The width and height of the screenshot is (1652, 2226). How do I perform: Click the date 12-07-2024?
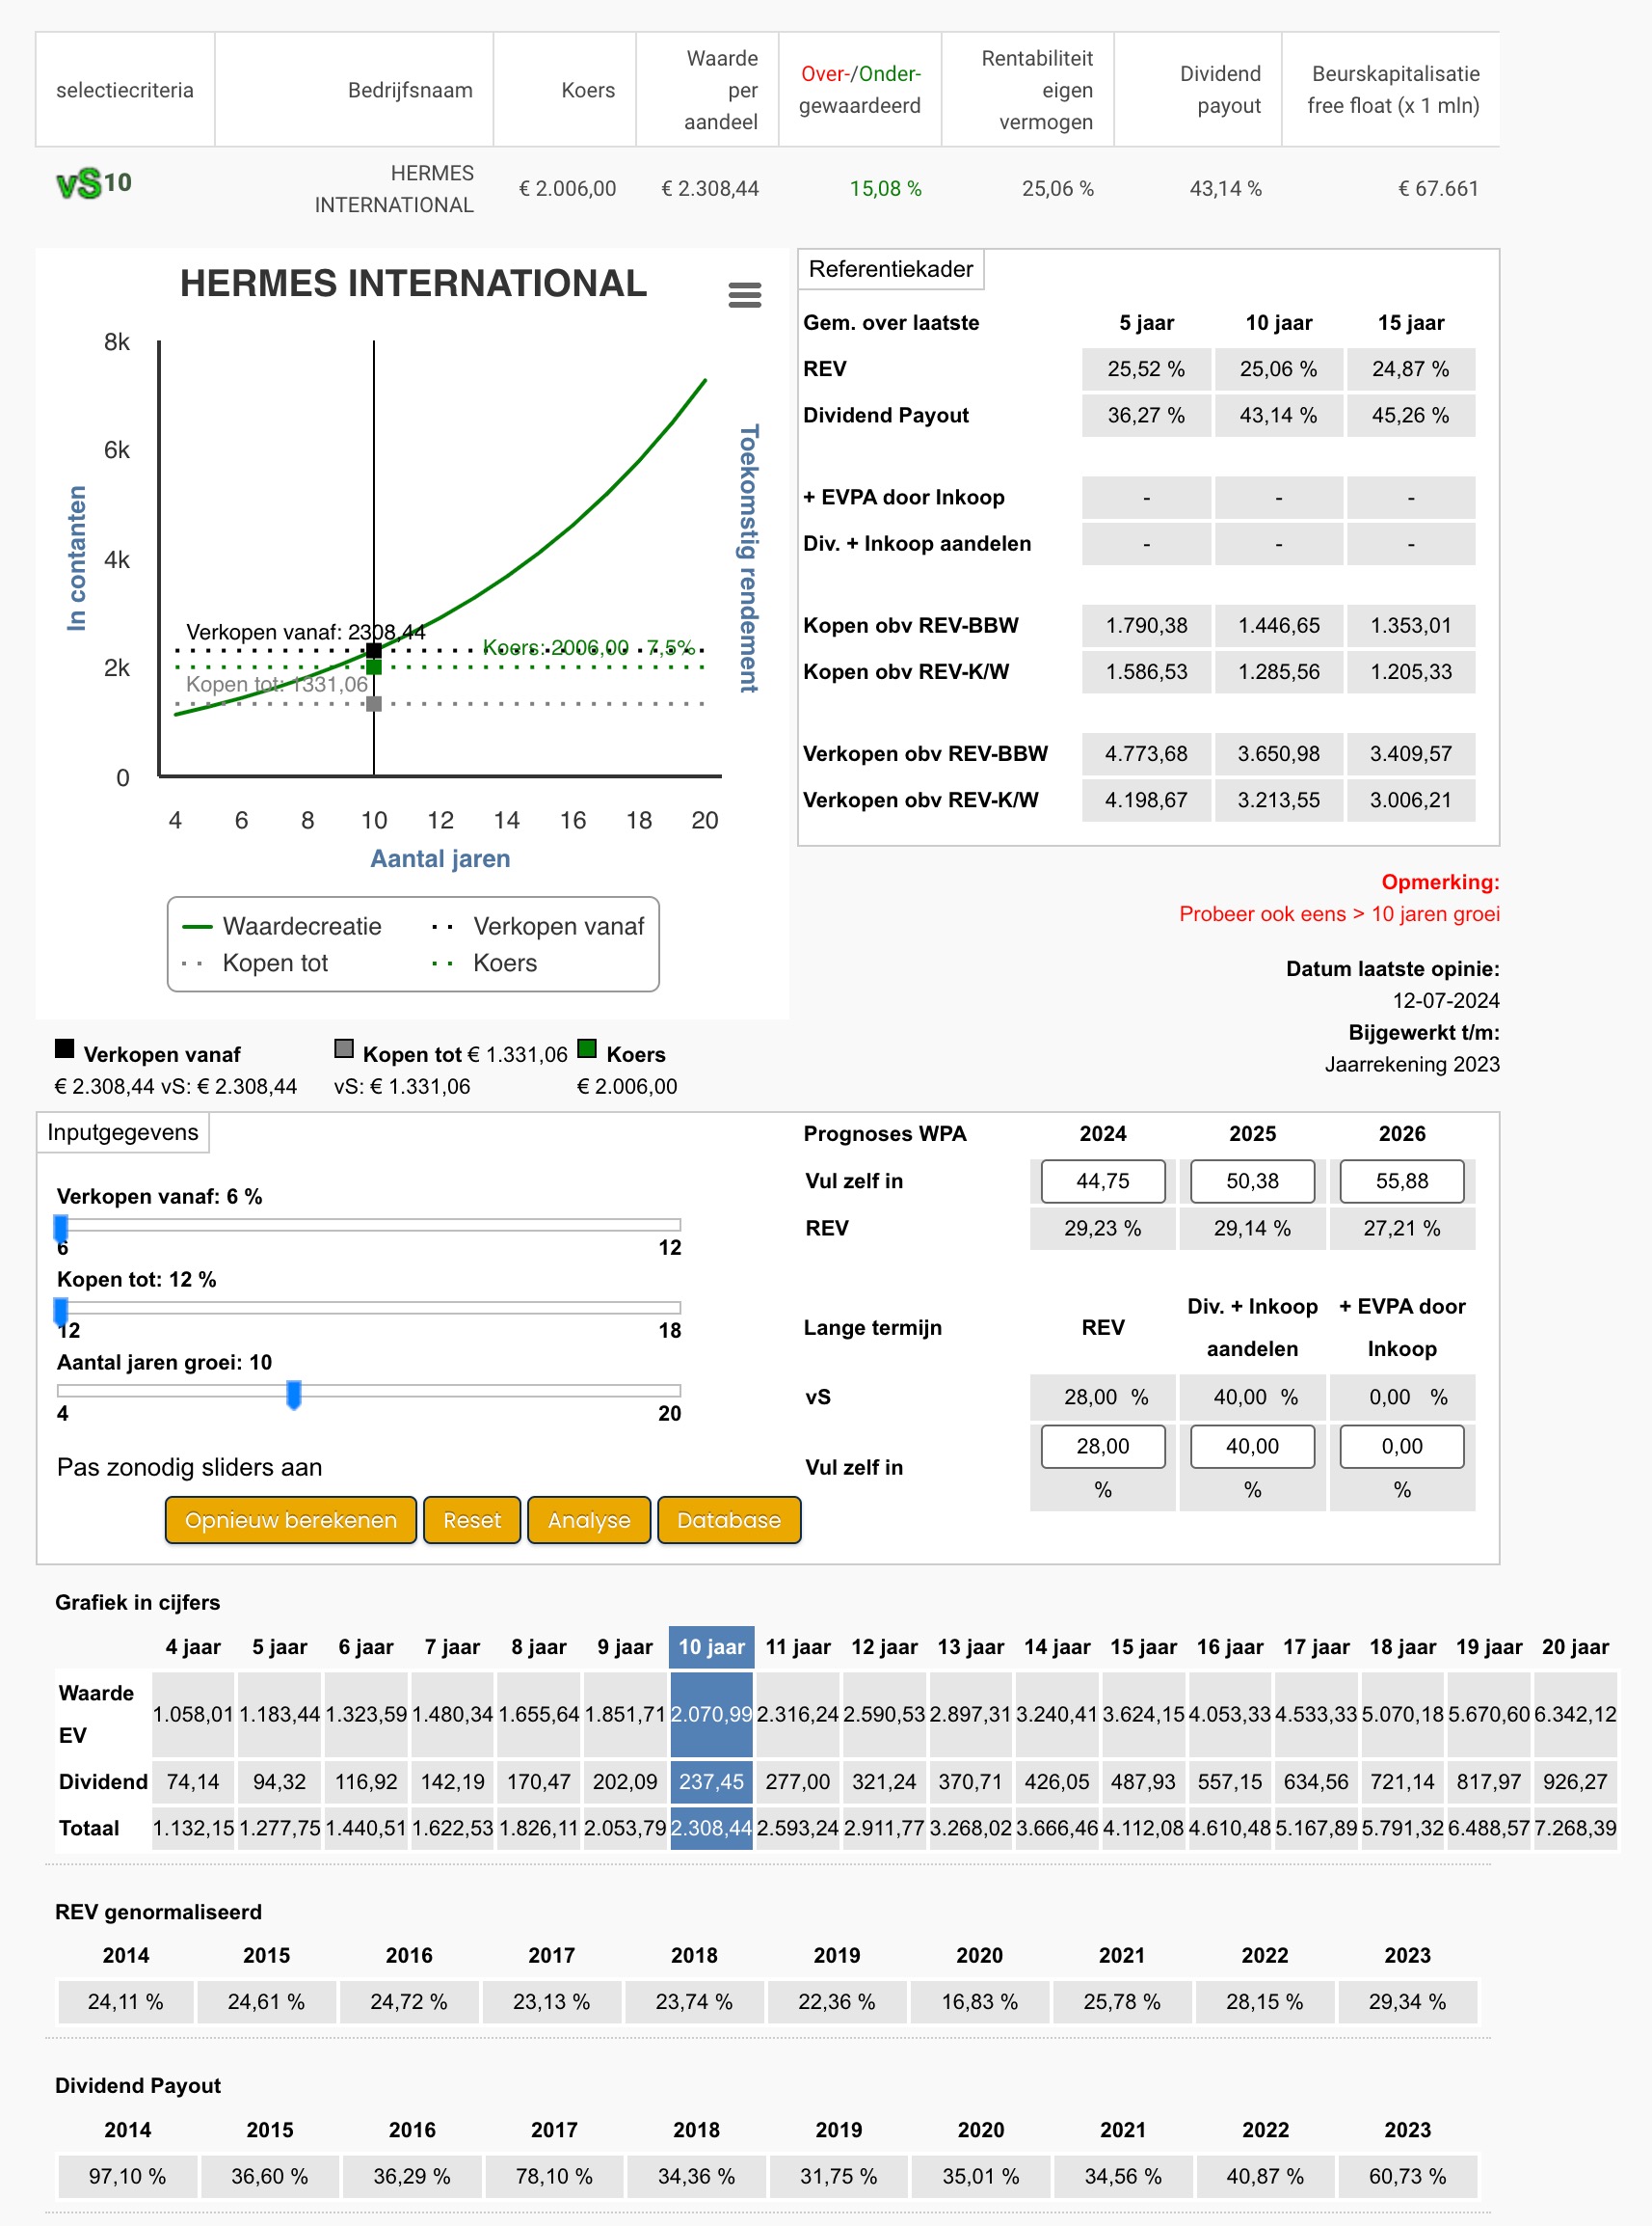(1446, 1000)
